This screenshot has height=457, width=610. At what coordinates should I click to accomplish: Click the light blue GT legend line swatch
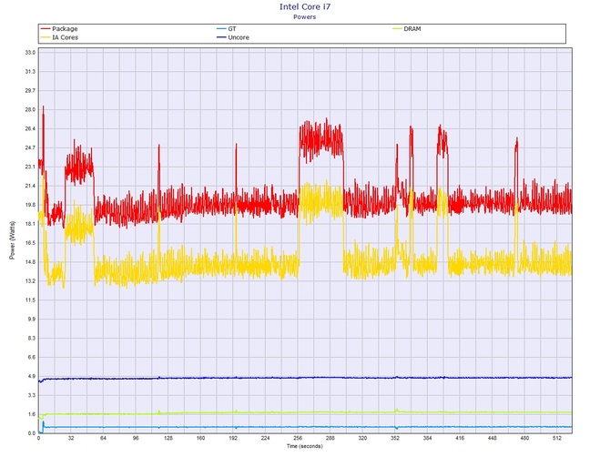coord(221,29)
